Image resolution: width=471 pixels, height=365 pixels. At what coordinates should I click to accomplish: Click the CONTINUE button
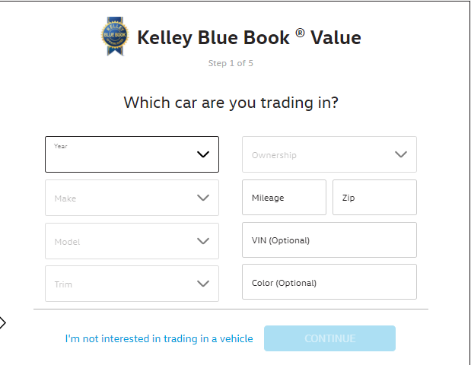pos(329,338)
